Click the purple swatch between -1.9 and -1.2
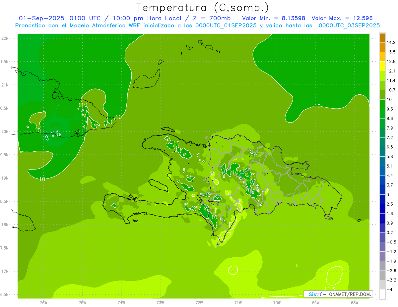398x307 pixels. [382, 256]
